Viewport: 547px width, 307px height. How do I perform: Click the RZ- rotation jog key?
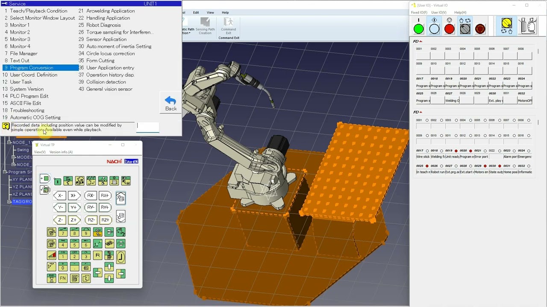[x=91, y=220]
